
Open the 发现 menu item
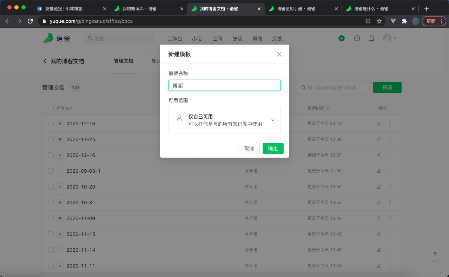coord(238,39)
